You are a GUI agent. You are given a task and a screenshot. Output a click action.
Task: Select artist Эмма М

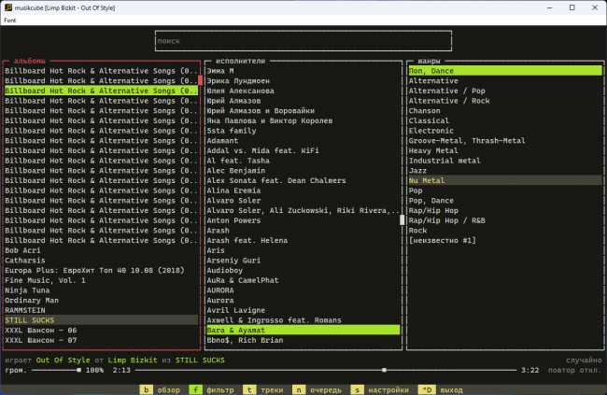[303, 71]
